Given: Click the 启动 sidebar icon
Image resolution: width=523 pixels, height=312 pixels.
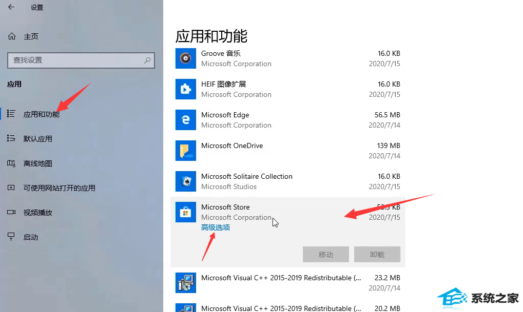Looking at the screenshot, I should (11, 237).
